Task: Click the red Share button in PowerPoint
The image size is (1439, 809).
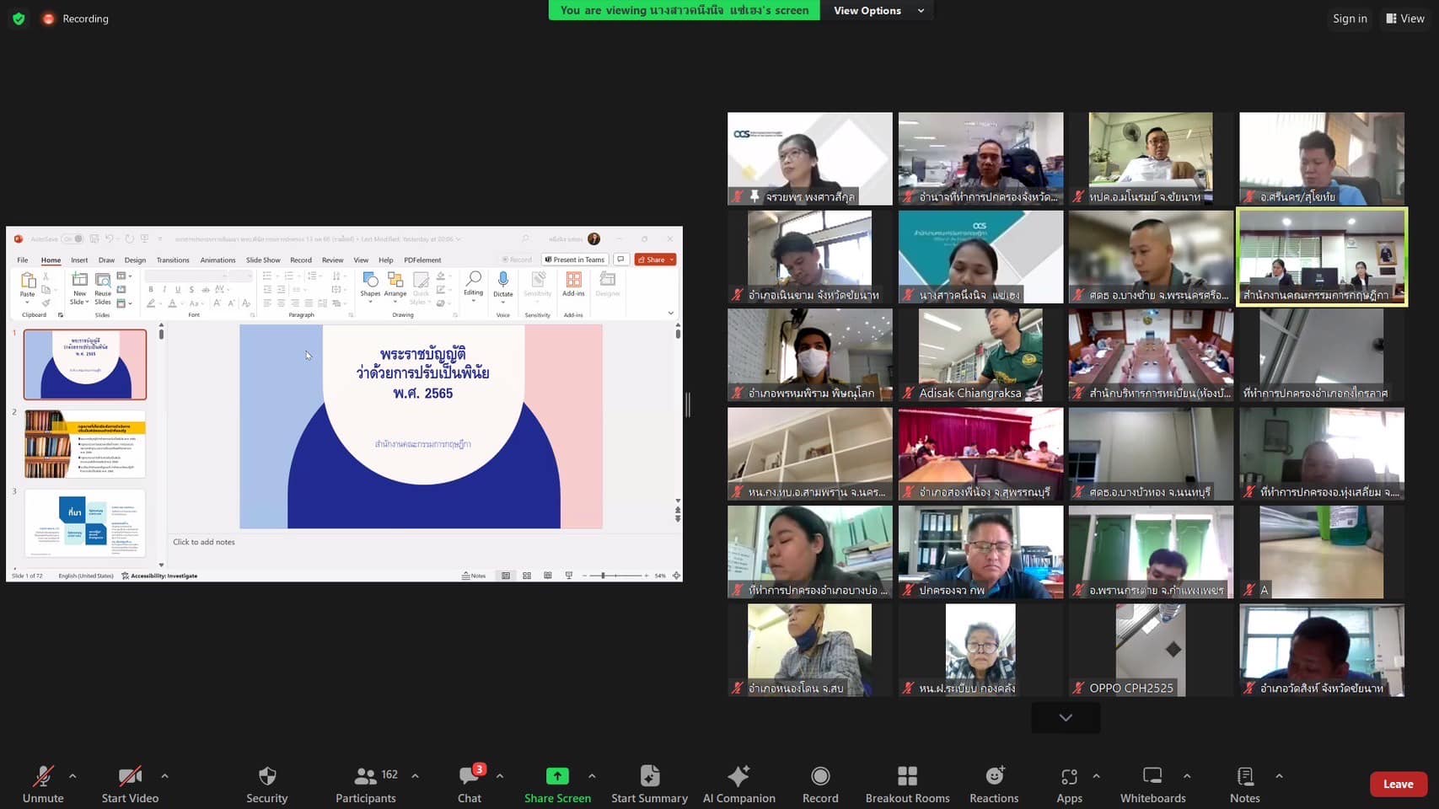Action: tap(655, 260)
